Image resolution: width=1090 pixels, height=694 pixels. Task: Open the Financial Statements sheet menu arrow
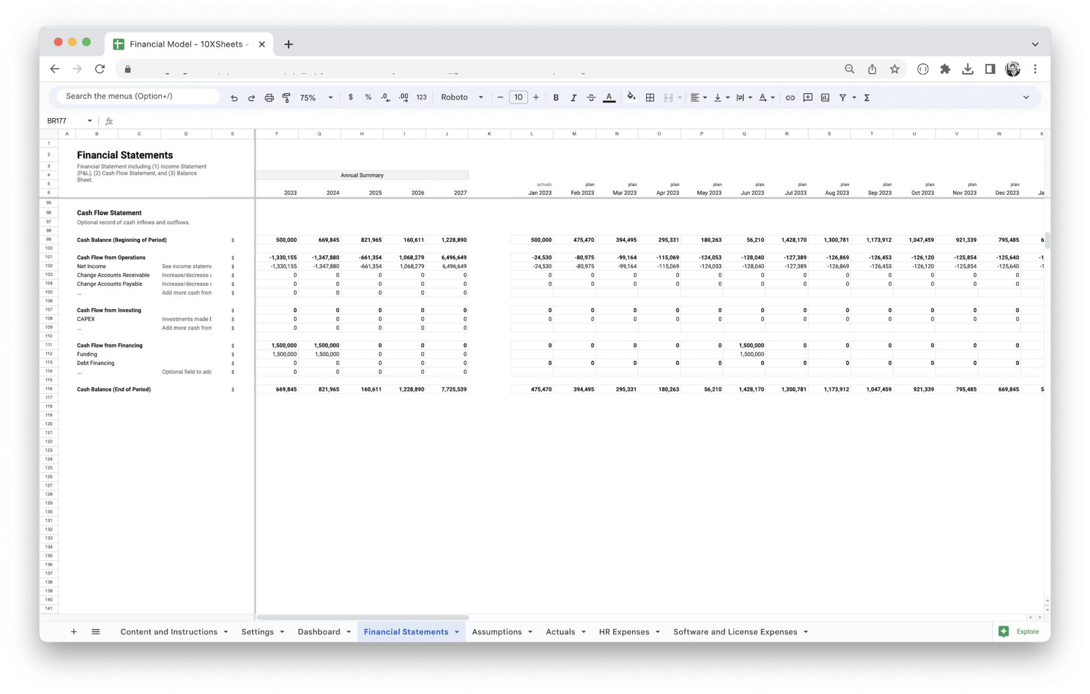point(457,631)
